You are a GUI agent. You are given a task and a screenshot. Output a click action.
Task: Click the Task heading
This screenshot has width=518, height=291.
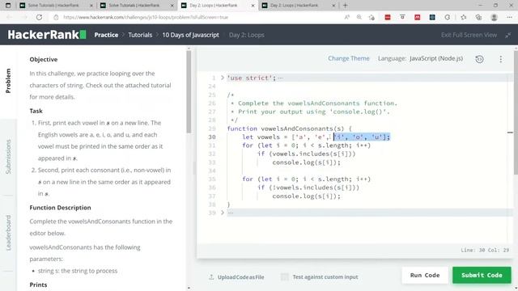(x=36, y=111)
